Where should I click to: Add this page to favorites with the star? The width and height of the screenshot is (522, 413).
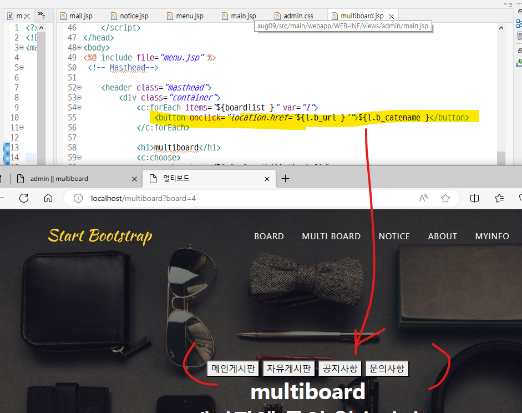click(445, 199)
